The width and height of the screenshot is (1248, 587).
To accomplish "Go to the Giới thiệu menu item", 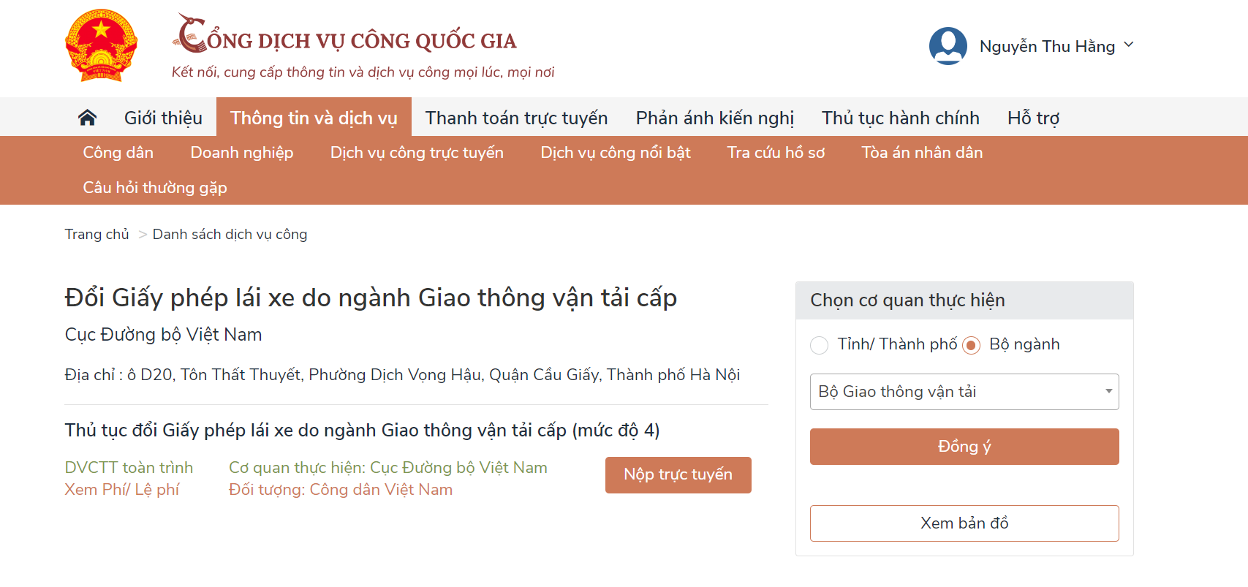I will point(163,118).
